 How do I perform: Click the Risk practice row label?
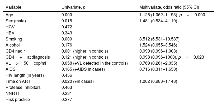18,99
